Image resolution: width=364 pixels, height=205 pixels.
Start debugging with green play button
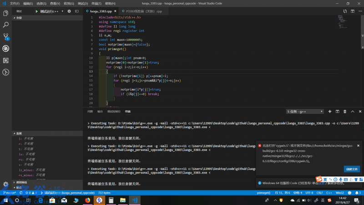37,10
